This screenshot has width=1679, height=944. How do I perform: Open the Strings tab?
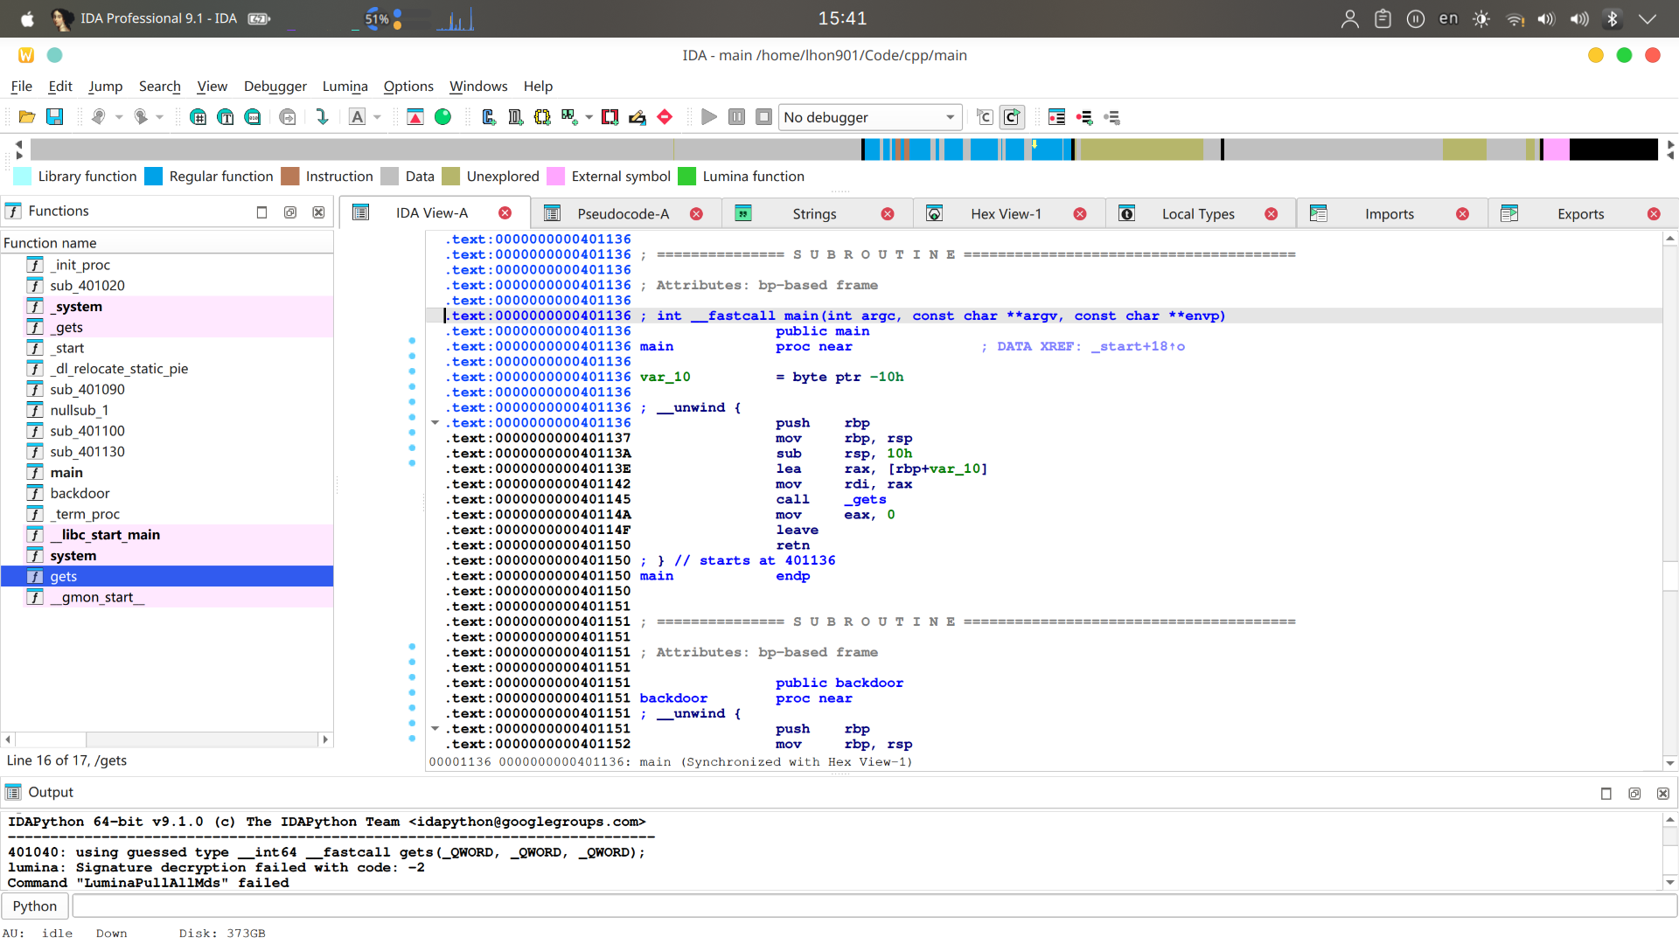[814, 214]
